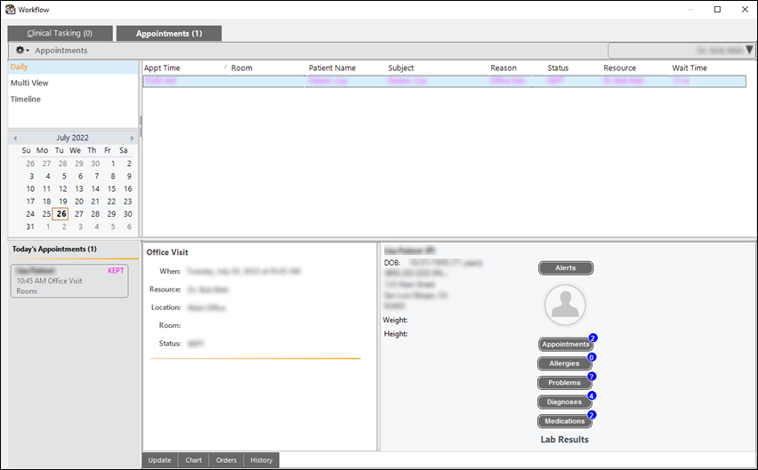The width and height of the screenshot is (758, 470).
Task: Click the blue 0 badge on Allergies
Action: click(592, 357)
